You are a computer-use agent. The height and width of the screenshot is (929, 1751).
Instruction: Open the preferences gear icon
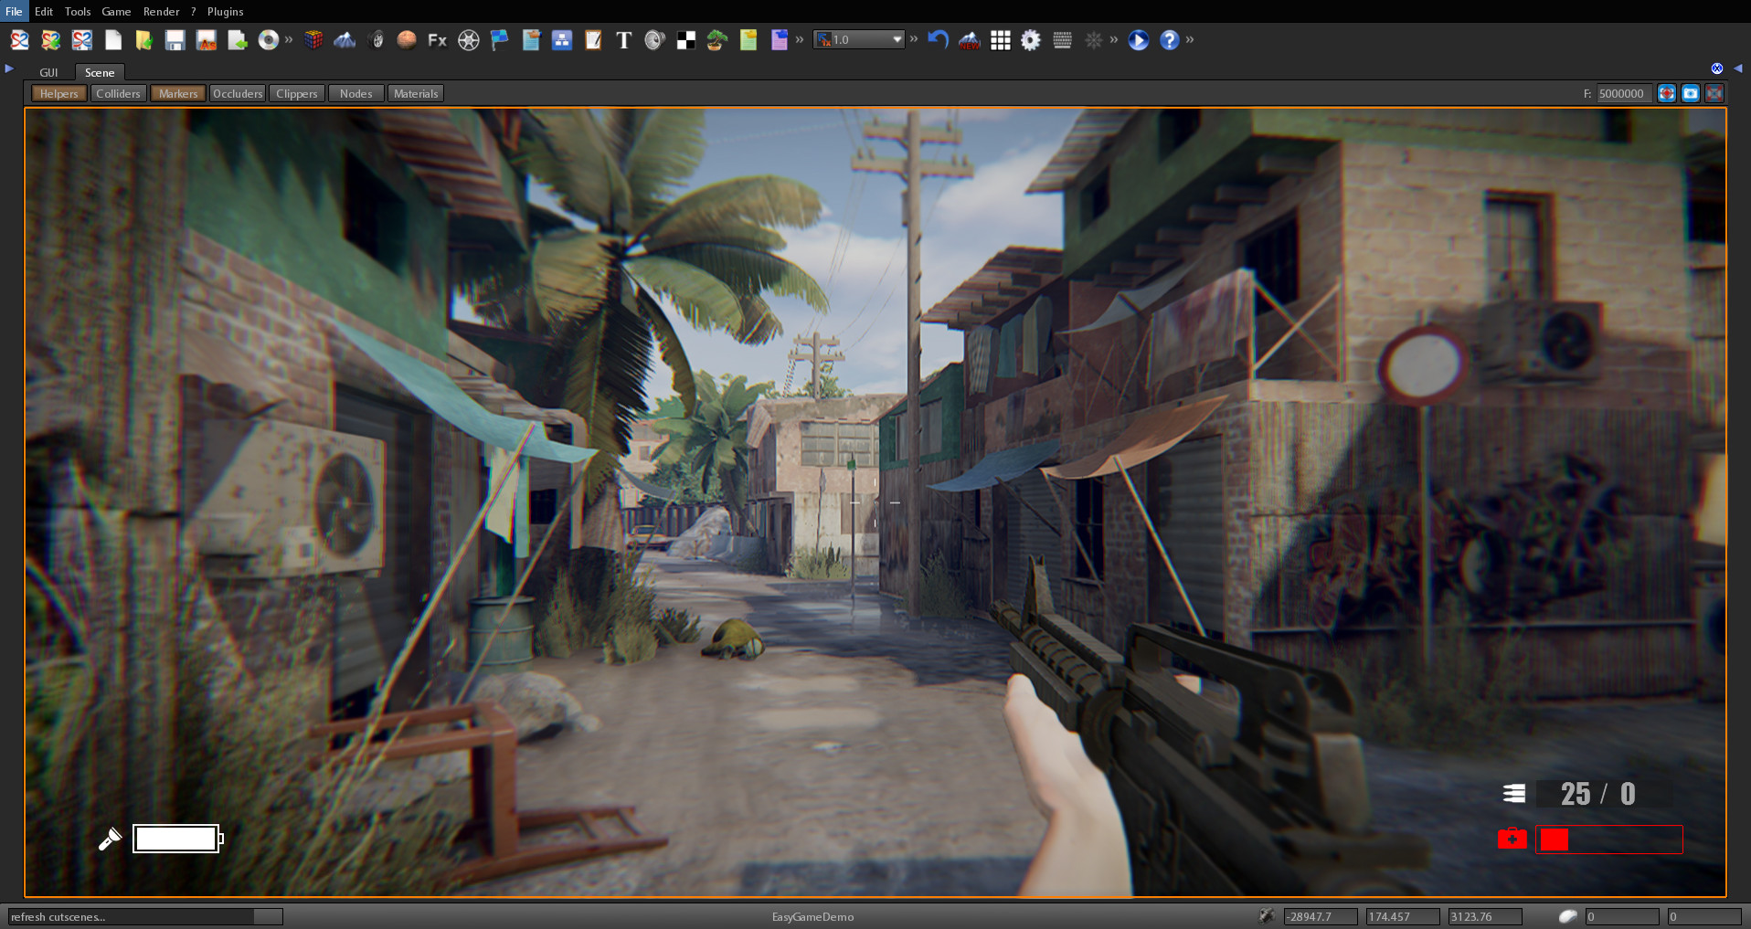tap(1031, 40)
